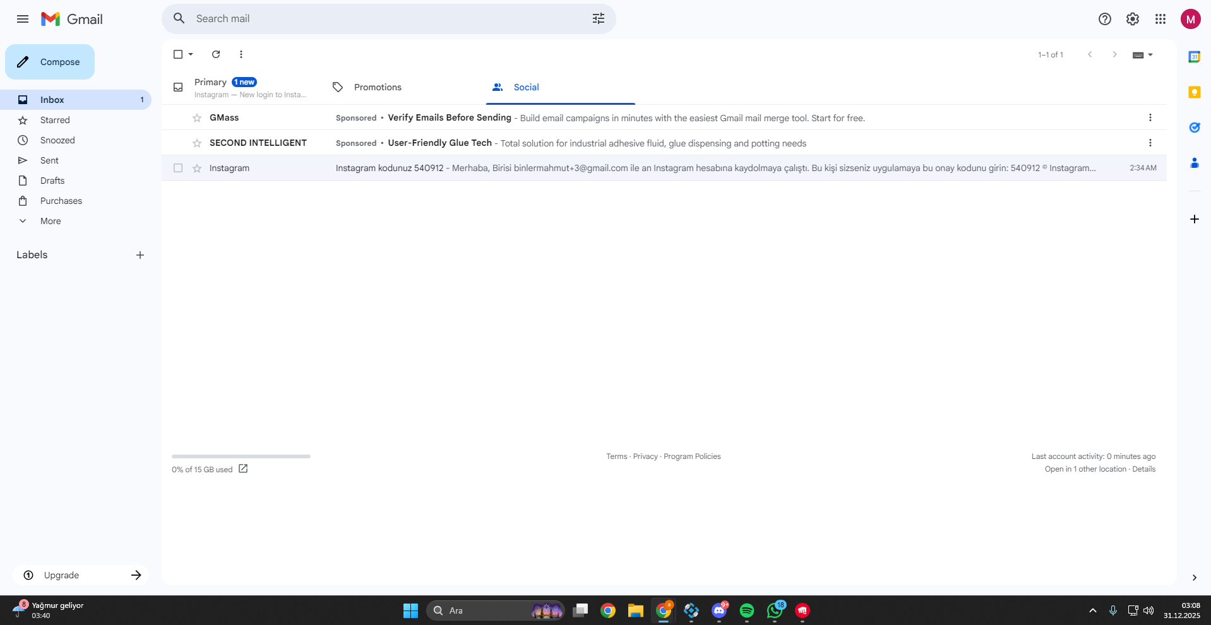This screenshot has height=625, width=1211.
Task: Click the Windows taskbar search box
Action: pyautogui.click(x=496, y=610)
